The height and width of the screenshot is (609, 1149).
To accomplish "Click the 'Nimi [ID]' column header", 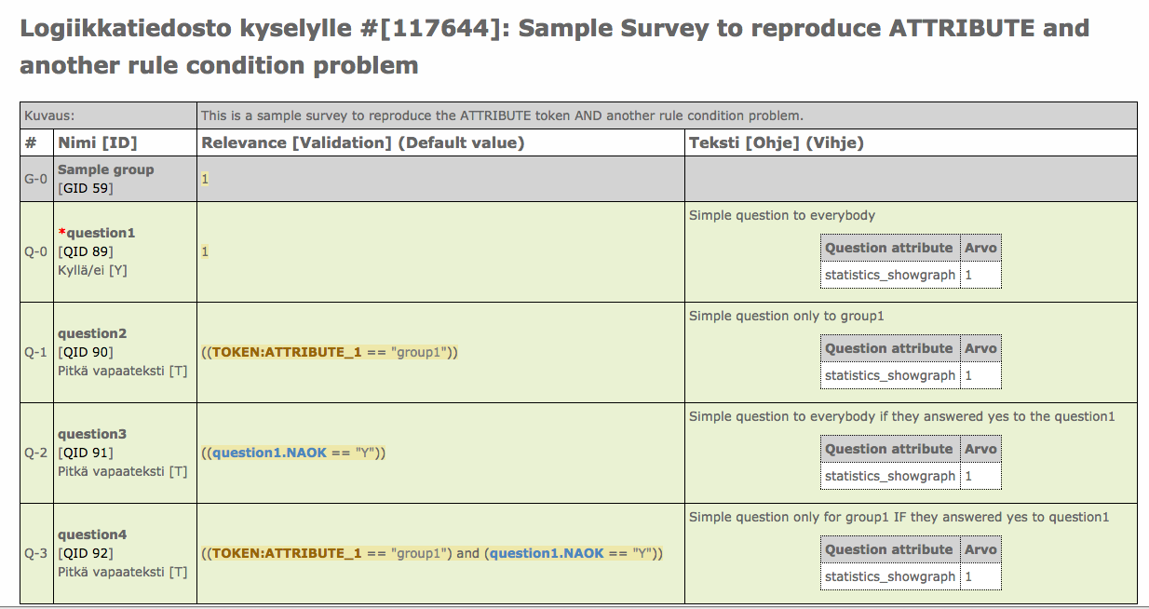I will tap(97, 142).
